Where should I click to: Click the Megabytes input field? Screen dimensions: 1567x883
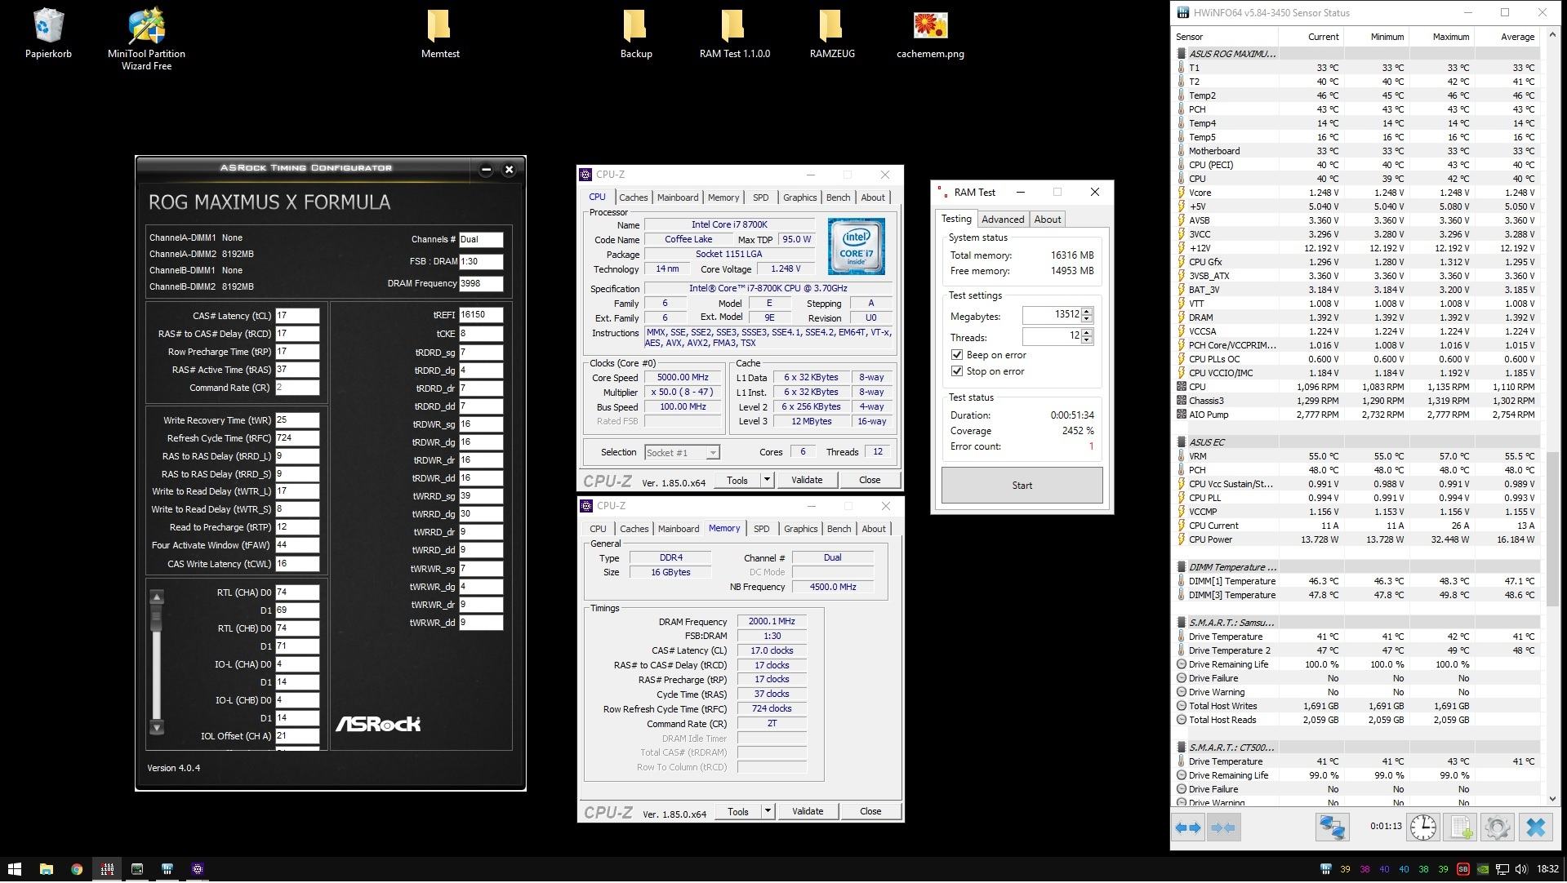[x=1051, y=315]
